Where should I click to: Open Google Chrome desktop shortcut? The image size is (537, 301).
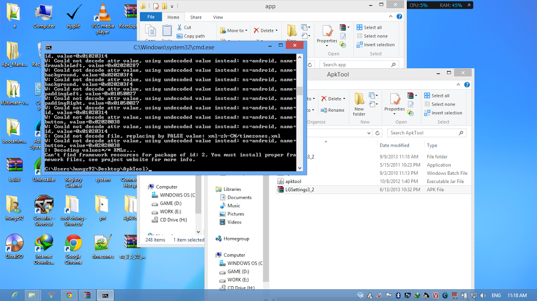point(73,249)
